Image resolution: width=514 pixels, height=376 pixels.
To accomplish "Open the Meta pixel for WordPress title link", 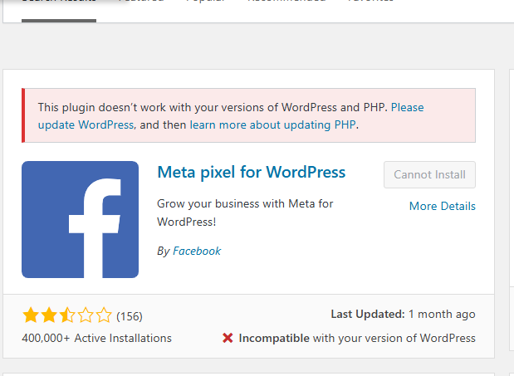I will point(252,172).
